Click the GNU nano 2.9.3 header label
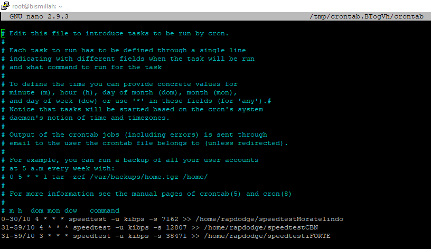This screenshot has height=249, width=431. pyautogui.click(x=39, y=16)
